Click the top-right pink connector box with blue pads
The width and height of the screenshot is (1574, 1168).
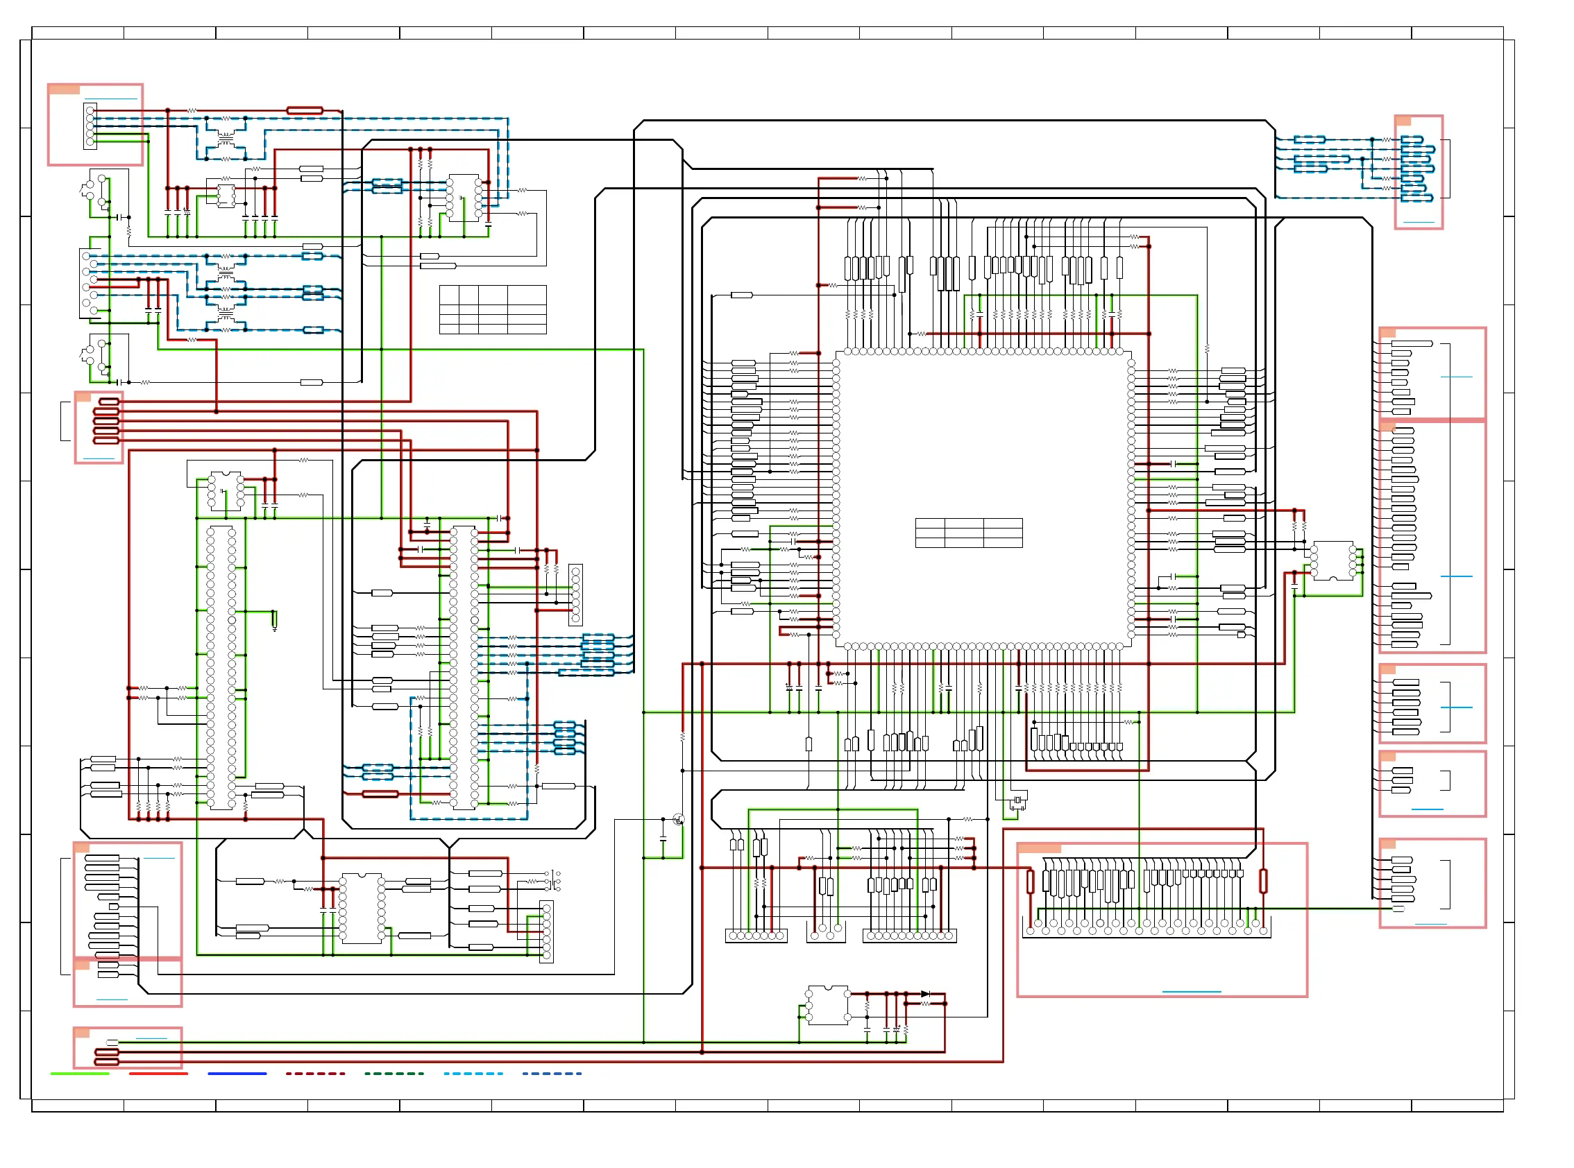point(1419,172)
